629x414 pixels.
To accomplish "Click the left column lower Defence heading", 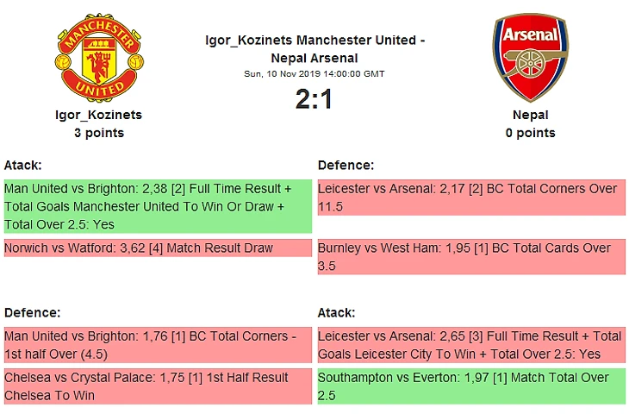I will pos(32,312).
